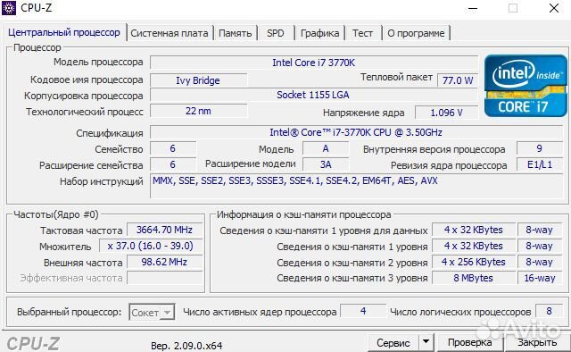Click the Закрыть button

coord(537,342)
